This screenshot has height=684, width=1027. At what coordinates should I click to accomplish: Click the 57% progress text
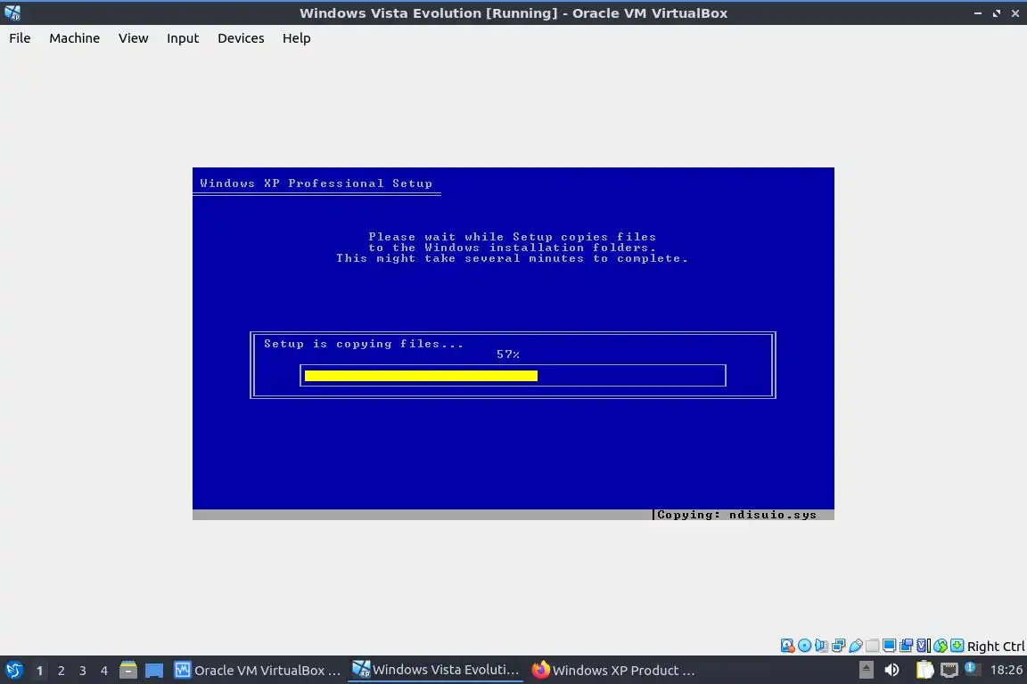pos(507,354)
